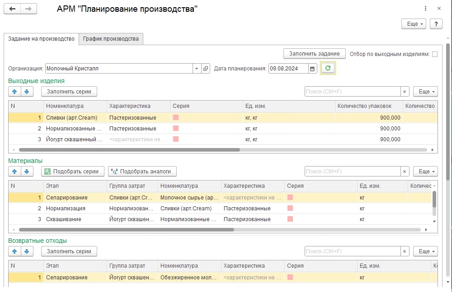This screenshot has height=292, width=452.
Task: Select Молочное сырье cell in Материалы
Action: click(189, 198)
